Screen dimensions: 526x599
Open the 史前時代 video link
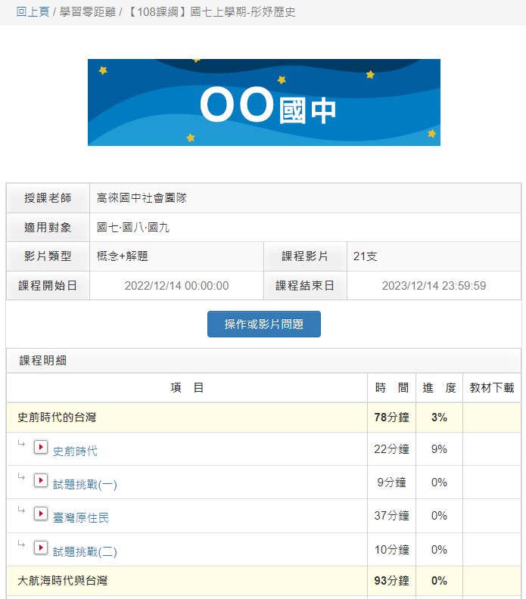75,451
